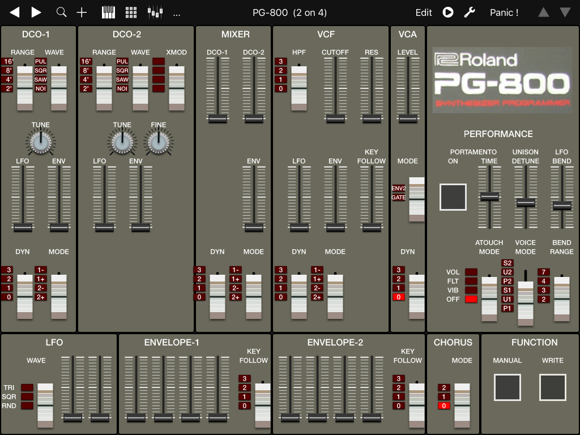Click the VCF CUTOFF slider handle

pyautogui.click(x=335, y=118)
